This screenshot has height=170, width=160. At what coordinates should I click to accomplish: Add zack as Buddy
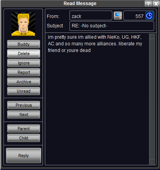coord(23,44)
